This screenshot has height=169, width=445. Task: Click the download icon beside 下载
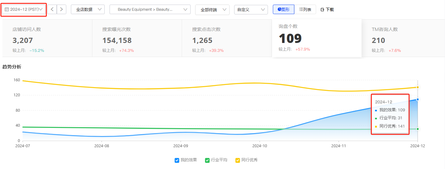[323, 10]
